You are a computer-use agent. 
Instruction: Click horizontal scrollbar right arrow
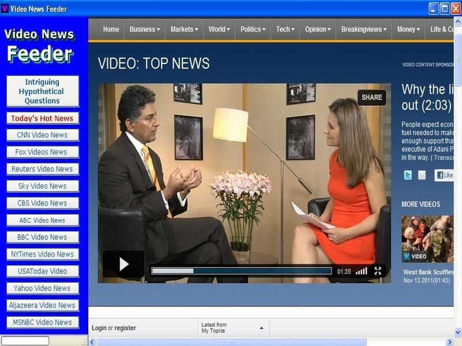[x=450, y=342]
